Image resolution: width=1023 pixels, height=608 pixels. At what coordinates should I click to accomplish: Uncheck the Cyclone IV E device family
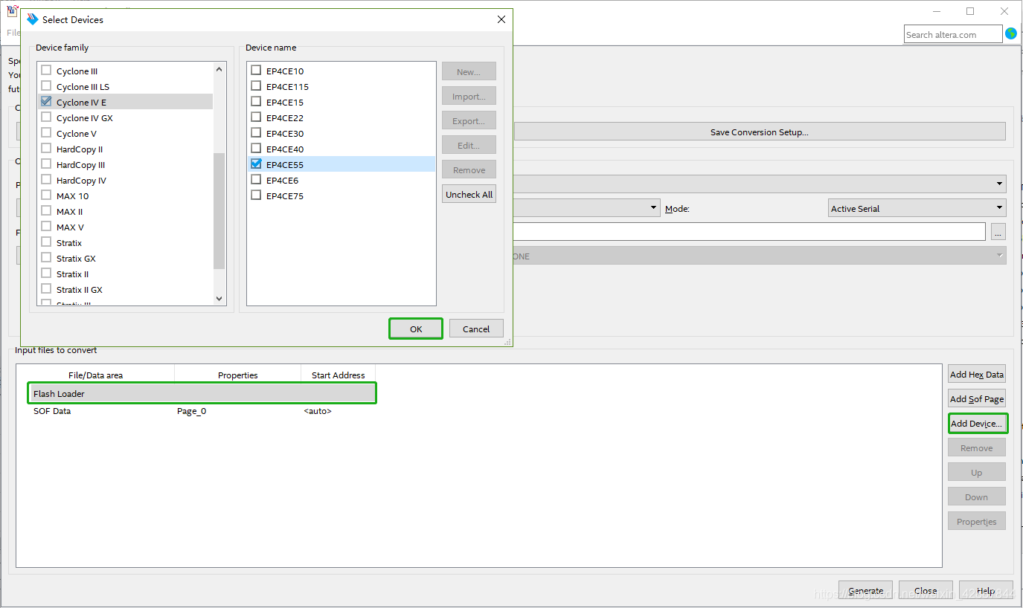(x=46, y=102)
